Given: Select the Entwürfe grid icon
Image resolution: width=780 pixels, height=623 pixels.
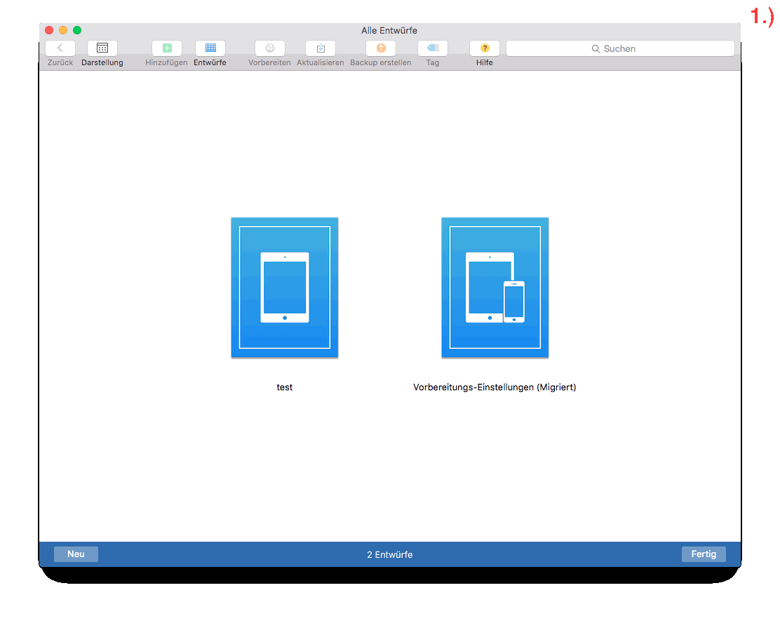Looking at the screenshot, I should [x=210, y=48].
